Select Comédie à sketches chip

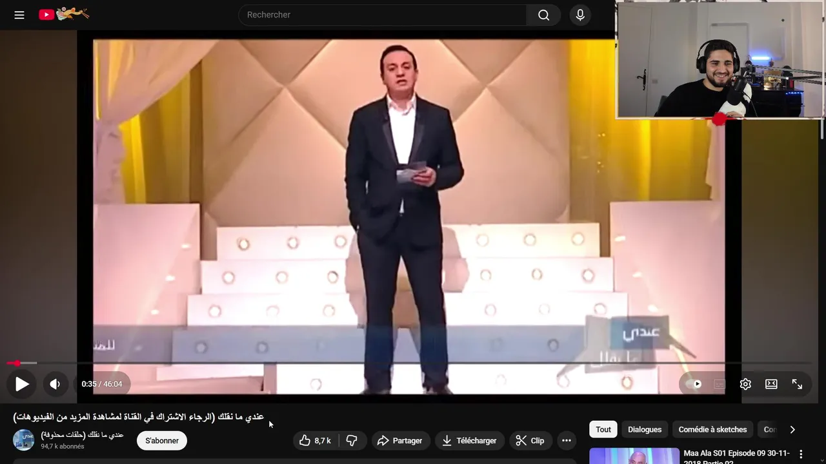tap(712, 430)
